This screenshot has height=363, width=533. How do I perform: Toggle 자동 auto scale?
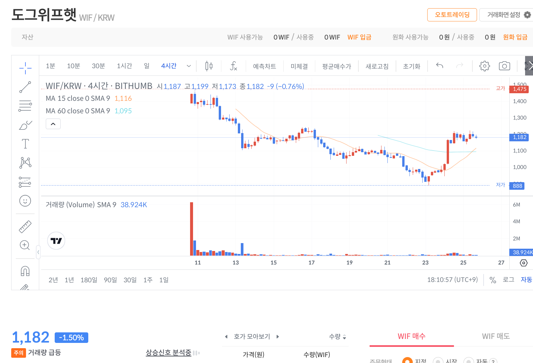pyautogui.click(x=526, y=280)
